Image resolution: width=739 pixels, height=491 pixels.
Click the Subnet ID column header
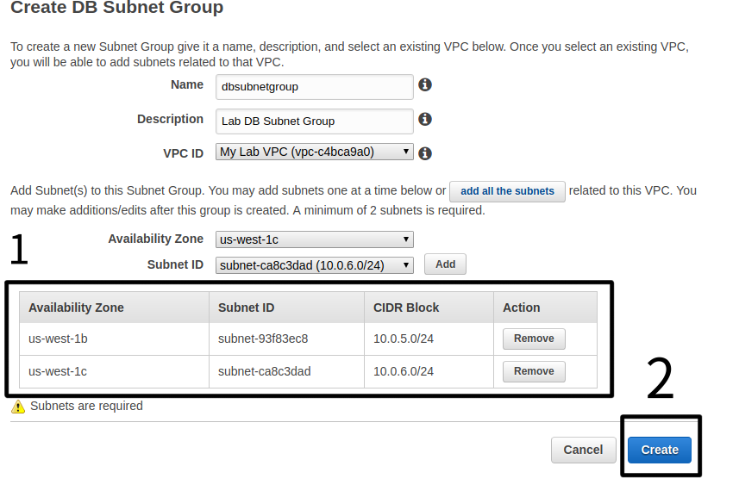247,308
